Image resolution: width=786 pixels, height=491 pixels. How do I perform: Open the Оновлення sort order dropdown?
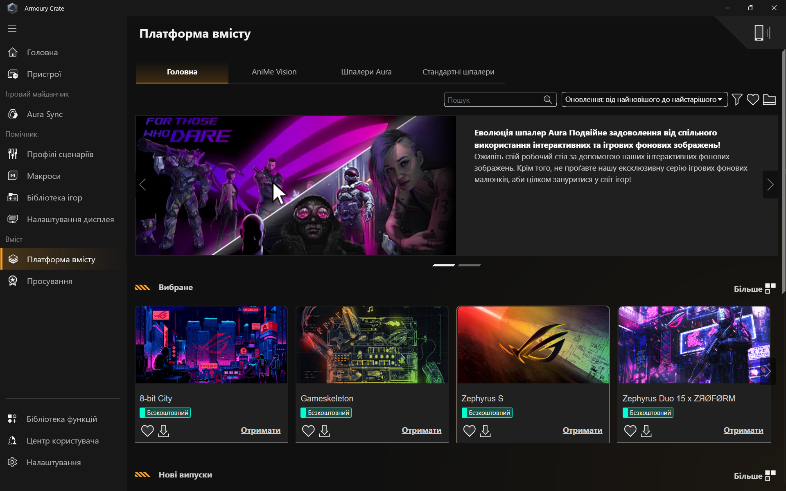[644, 99]
